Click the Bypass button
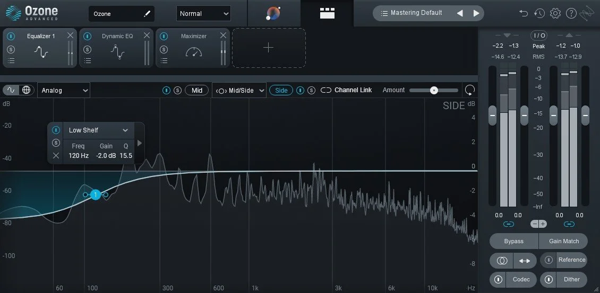This screenshot has height=293, width=600. click(513, 242)
